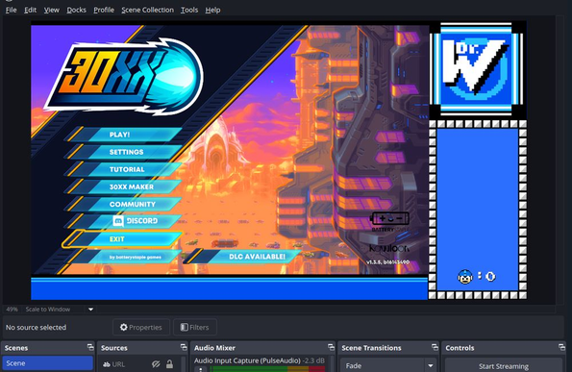Open the Help menu
The height and width of the screenshot is (372, 572).
coord(212,10)
